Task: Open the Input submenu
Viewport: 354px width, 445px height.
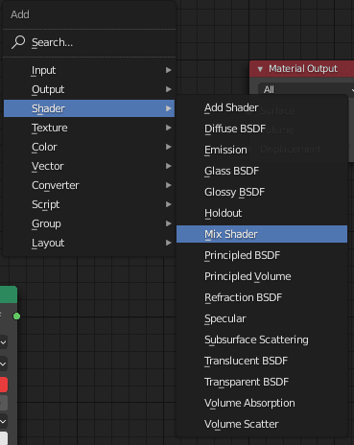Action: 89,70
